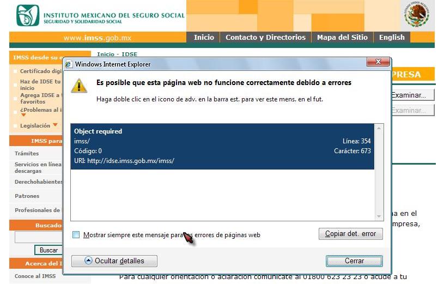Screen dimensions: 438x284
Task: Click the www.imss.gob.mx banner link
Action: [x=97, y=38]
